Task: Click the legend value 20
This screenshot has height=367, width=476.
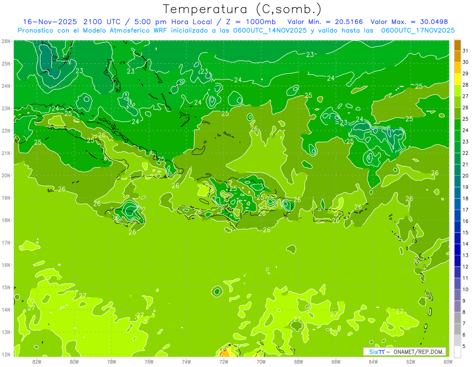Action: pos(465,176)
